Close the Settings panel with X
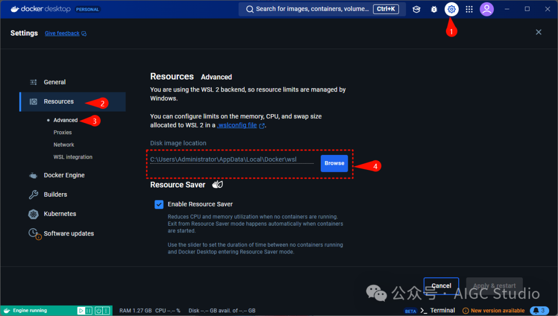Screen dimensions: 558x316 tap(538, 33)
